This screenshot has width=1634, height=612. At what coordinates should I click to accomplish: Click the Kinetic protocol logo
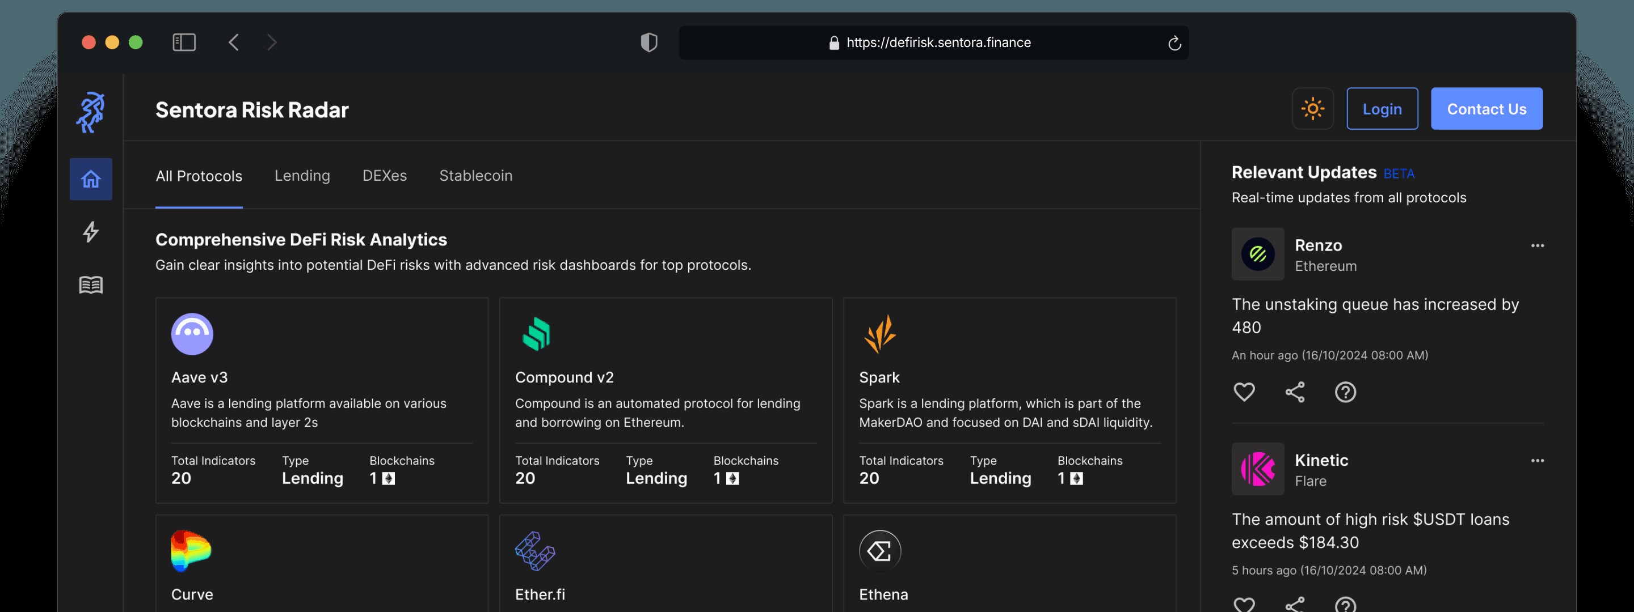1258,469
